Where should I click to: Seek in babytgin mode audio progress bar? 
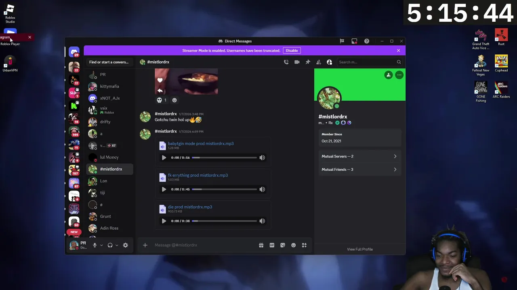click(x=224, y=157)
